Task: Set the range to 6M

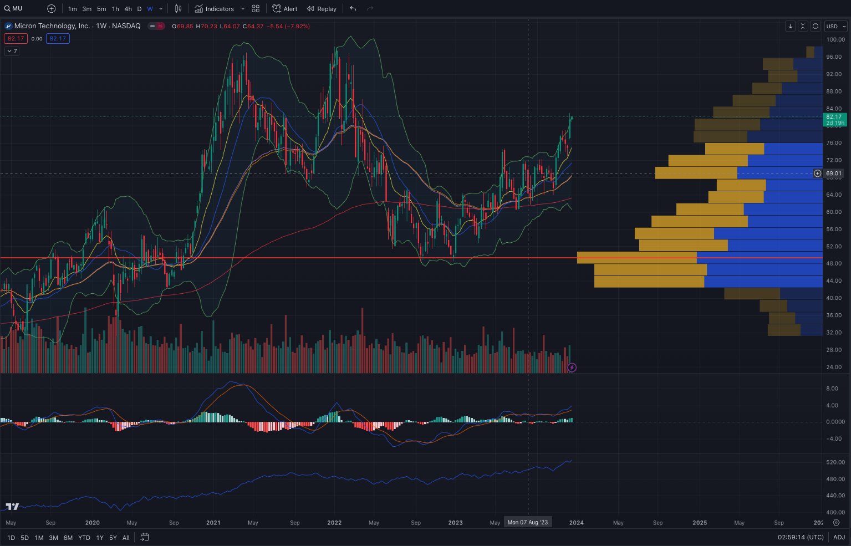Action: click(x=68, y=538)
